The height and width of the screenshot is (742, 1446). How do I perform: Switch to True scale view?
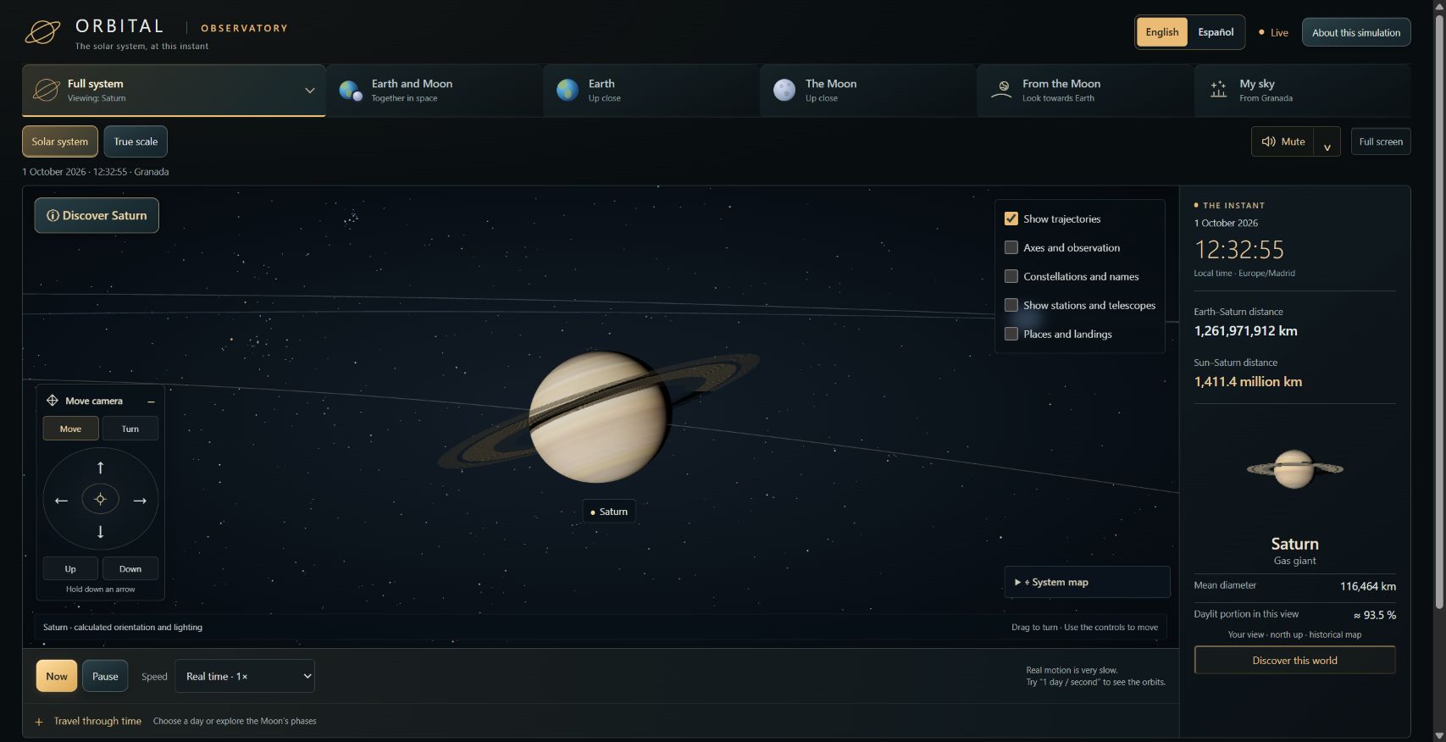(x=136, y=141)
